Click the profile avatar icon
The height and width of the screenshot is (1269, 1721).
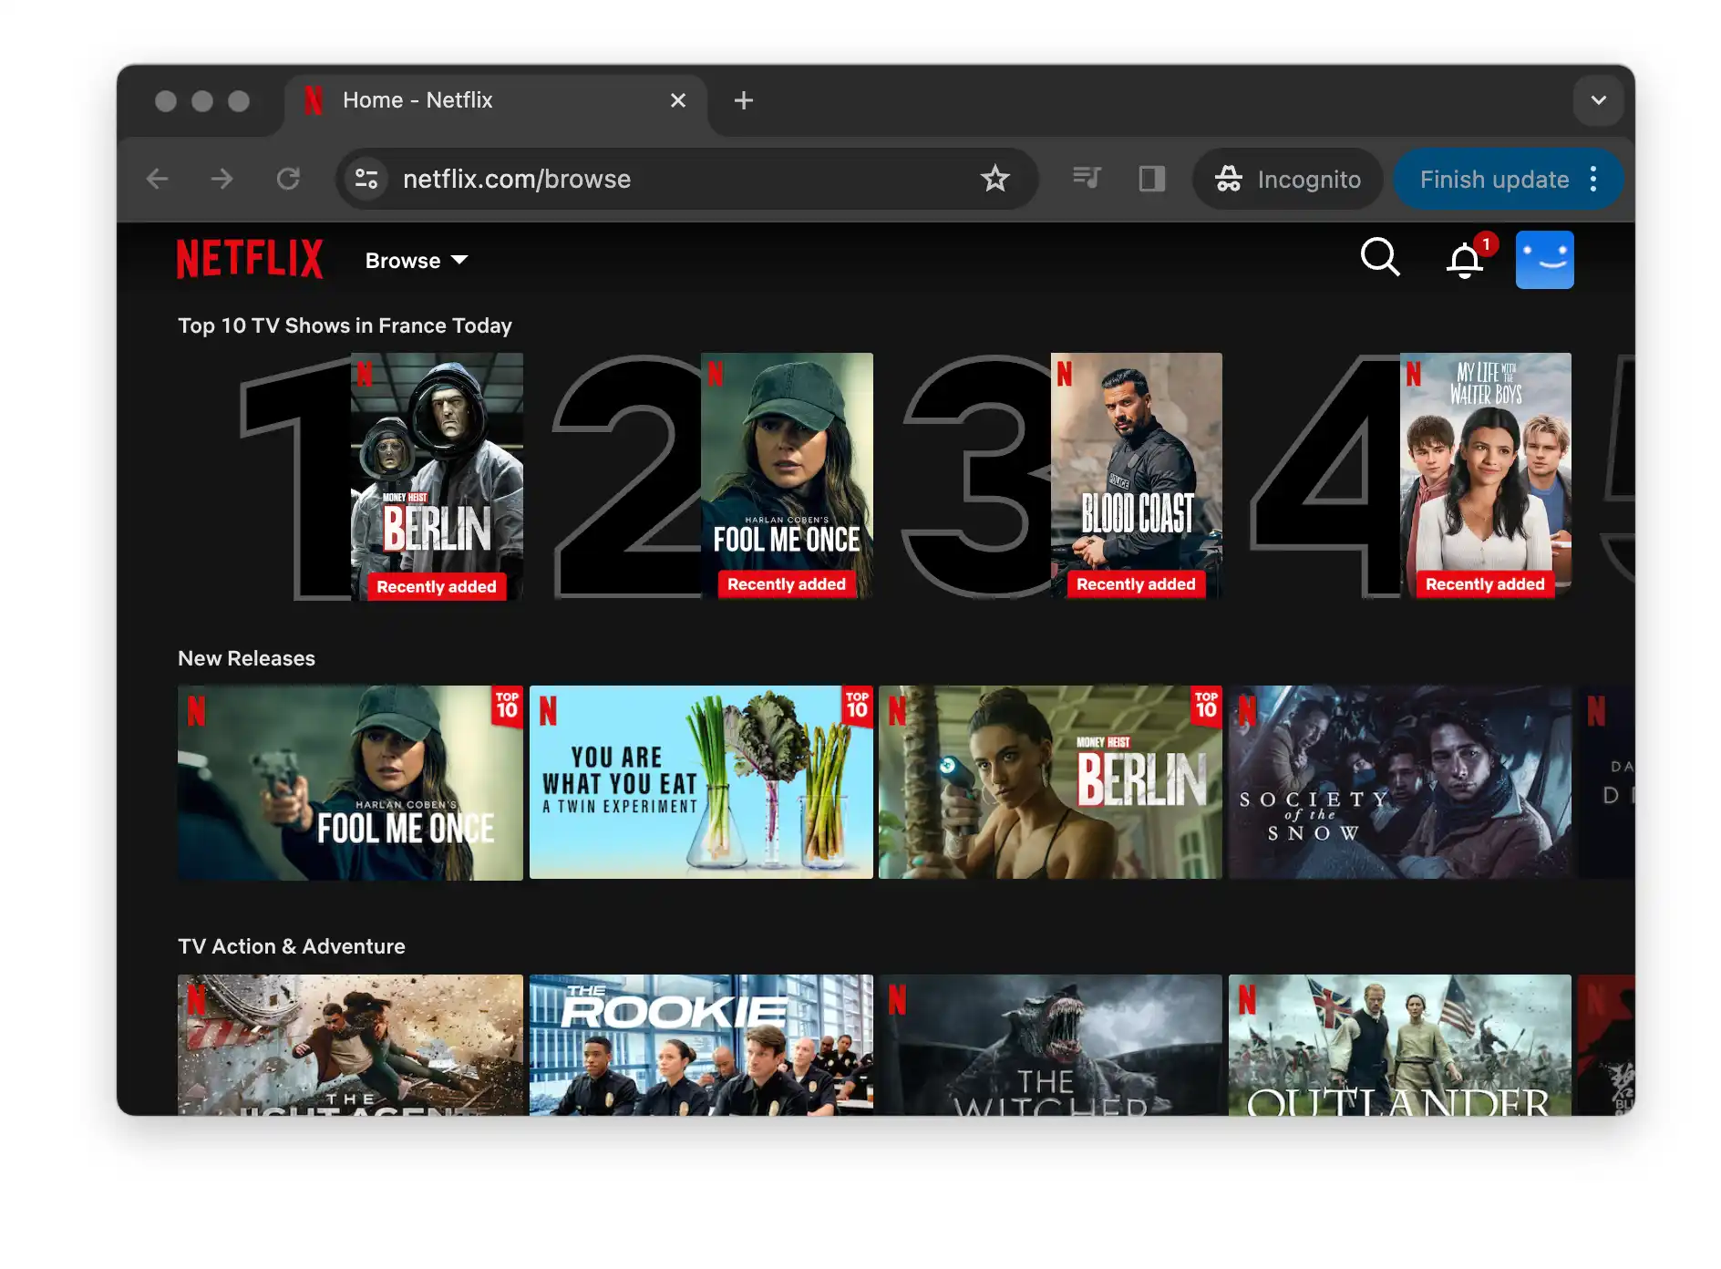tap(1544, 259)
